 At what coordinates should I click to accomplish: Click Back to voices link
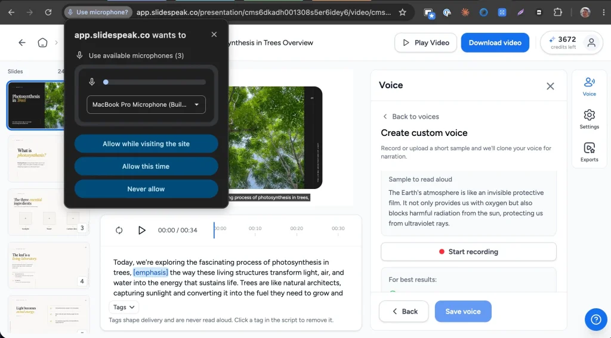pos(411,116)
